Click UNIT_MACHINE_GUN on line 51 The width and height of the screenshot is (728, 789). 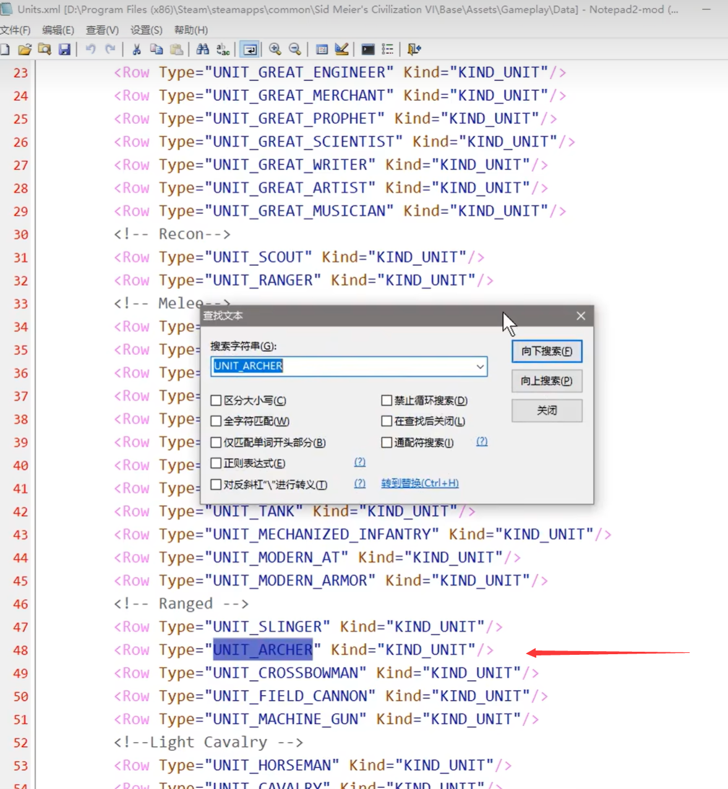286,719
